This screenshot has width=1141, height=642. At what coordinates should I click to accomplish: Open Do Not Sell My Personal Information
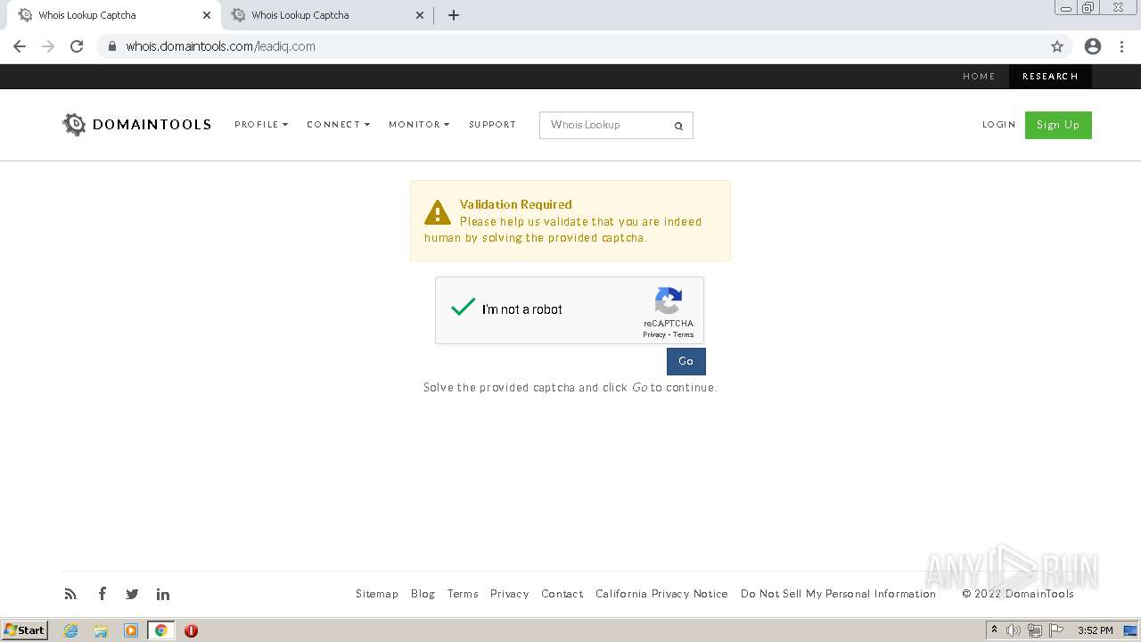(x=838, y=594)
